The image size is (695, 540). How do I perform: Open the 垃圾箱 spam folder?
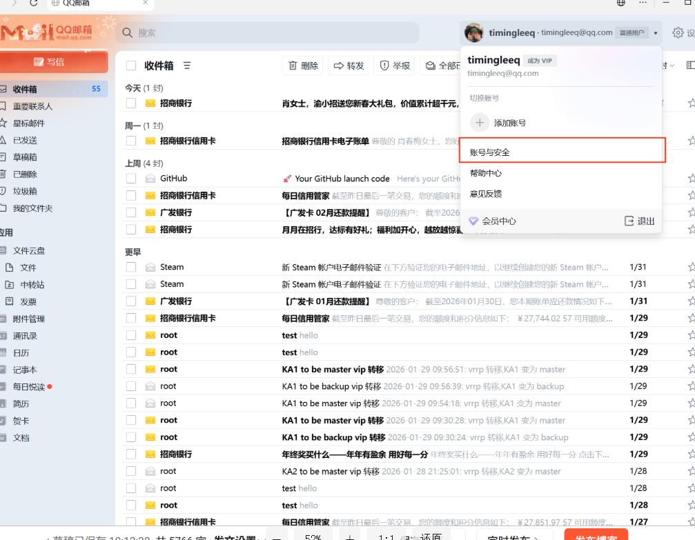(x=25, y=191)
